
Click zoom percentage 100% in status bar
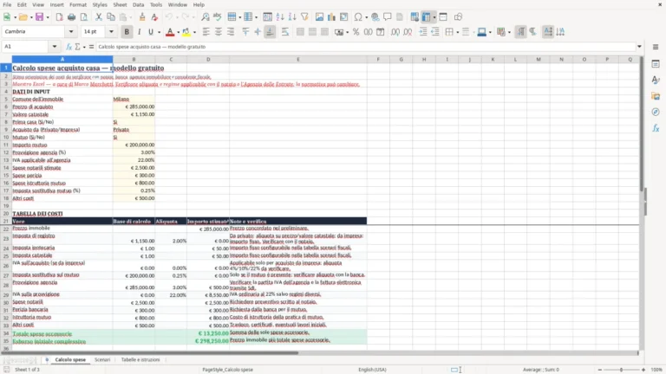pos(656,370)
